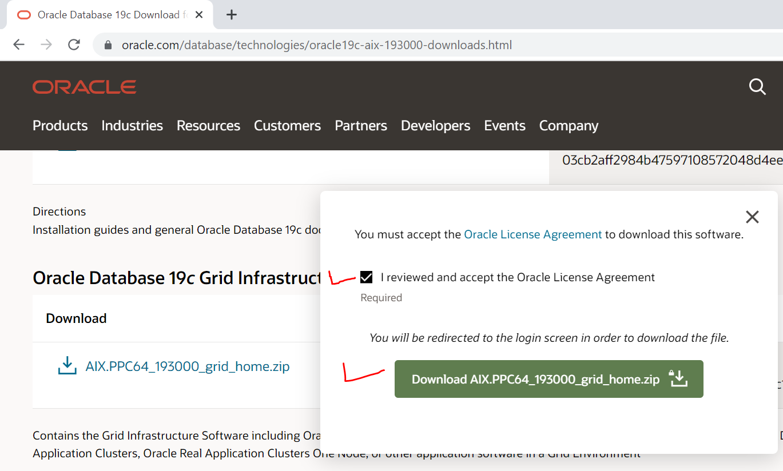Image resolution: width=783 pixels, height=471 pixels.
Task: Click the Oracle logo
Action: [85, 87]
